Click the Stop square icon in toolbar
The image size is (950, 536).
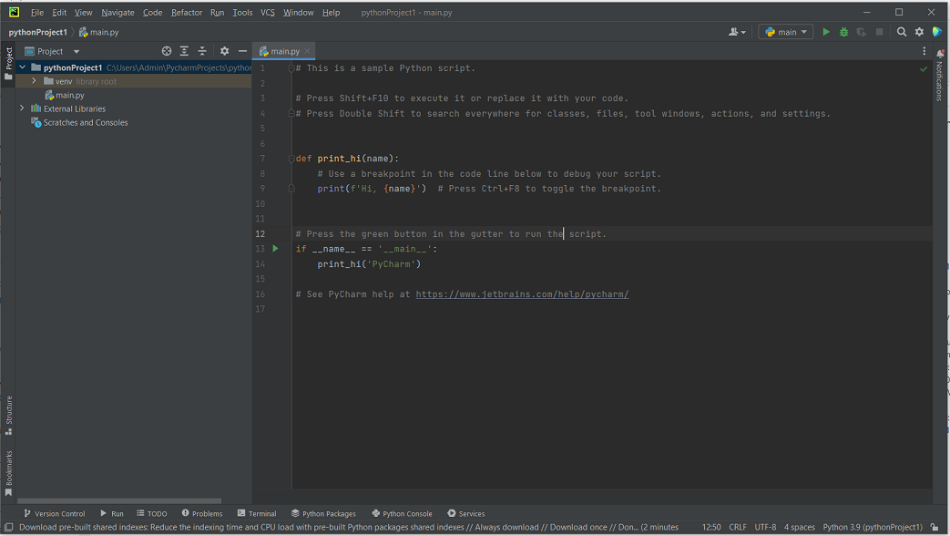point(879,32)
